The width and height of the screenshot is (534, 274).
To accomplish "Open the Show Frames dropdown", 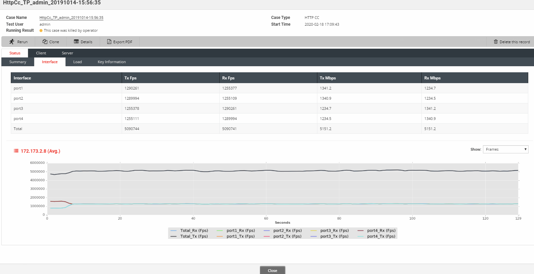I will tap(506, 149).
